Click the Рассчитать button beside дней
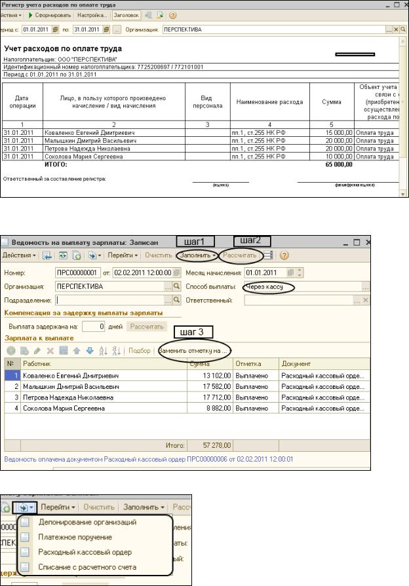Image resolution: width=409 pixels, height=586 pixels. click(147, 327)
